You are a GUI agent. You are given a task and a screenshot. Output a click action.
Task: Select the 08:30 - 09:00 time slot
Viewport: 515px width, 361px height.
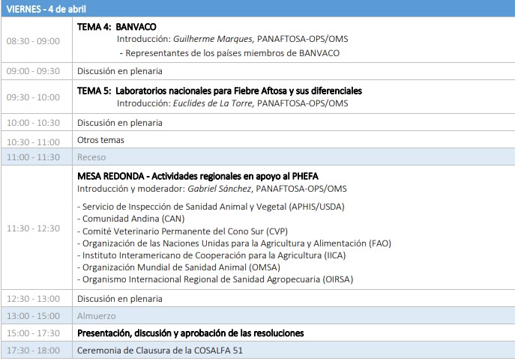(33, 40)
